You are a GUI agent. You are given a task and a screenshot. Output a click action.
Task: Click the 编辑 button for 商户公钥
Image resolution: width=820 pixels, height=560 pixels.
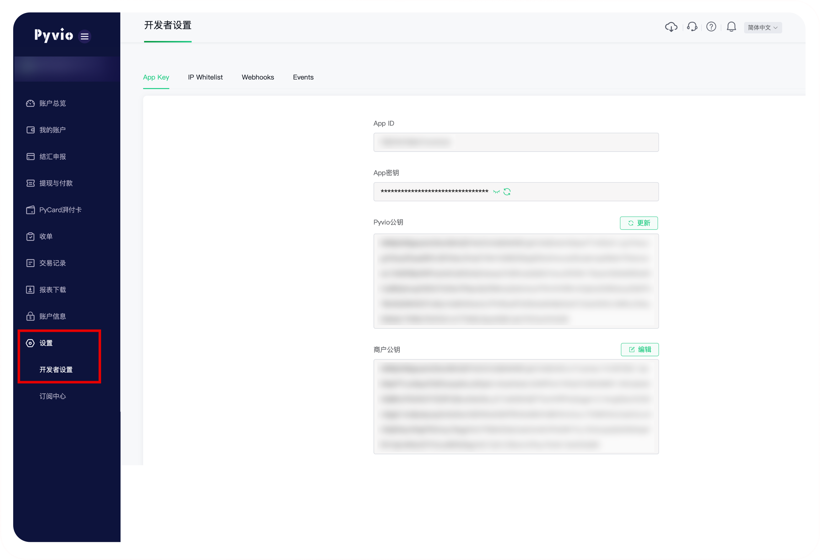[639, 349]
